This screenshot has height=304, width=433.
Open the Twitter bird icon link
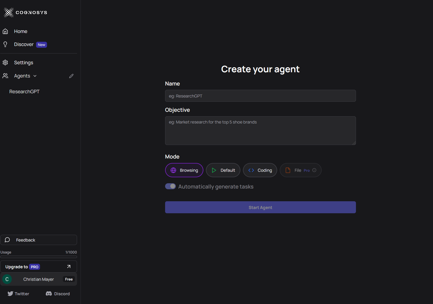pos(10,294)
